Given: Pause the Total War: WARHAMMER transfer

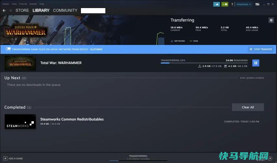Looking at the screenshot, I should [x=256, y=63].
